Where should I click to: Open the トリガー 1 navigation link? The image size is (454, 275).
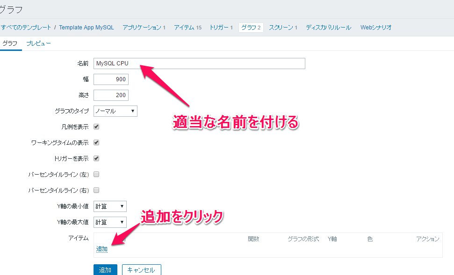[221, 28]
